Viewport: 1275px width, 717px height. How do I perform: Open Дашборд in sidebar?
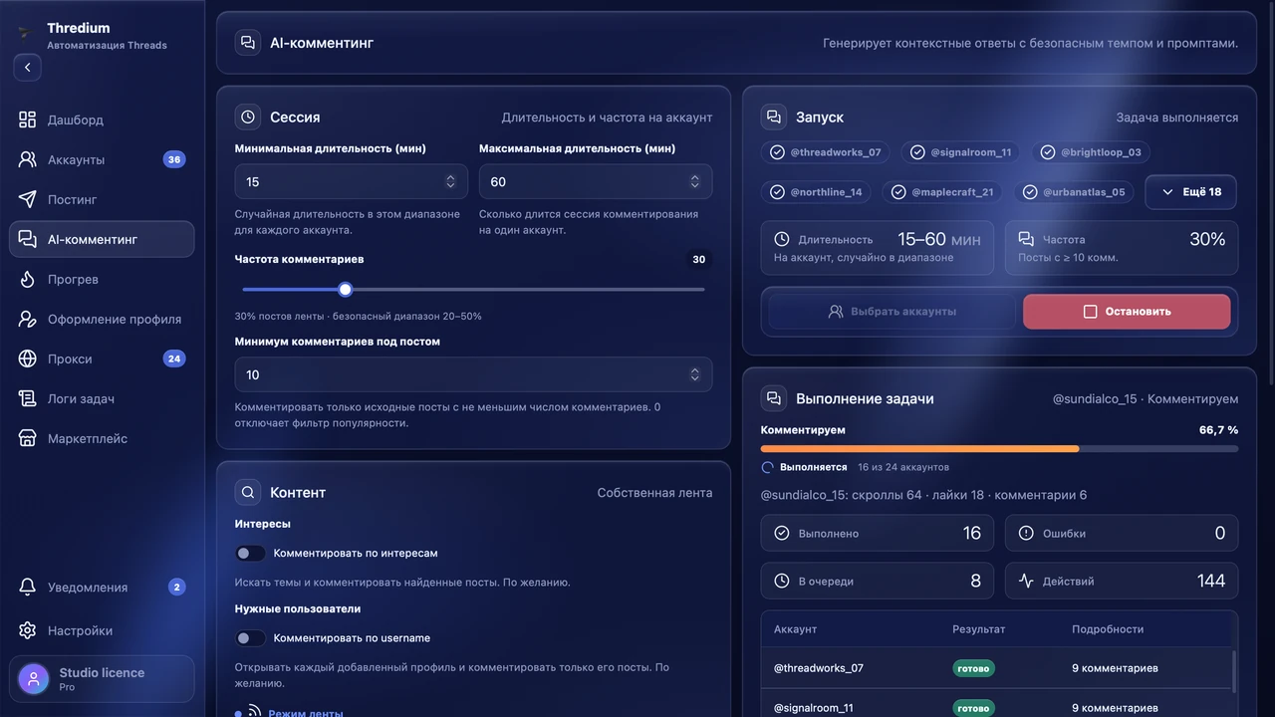pyautogui.click(x=102, y=119)
